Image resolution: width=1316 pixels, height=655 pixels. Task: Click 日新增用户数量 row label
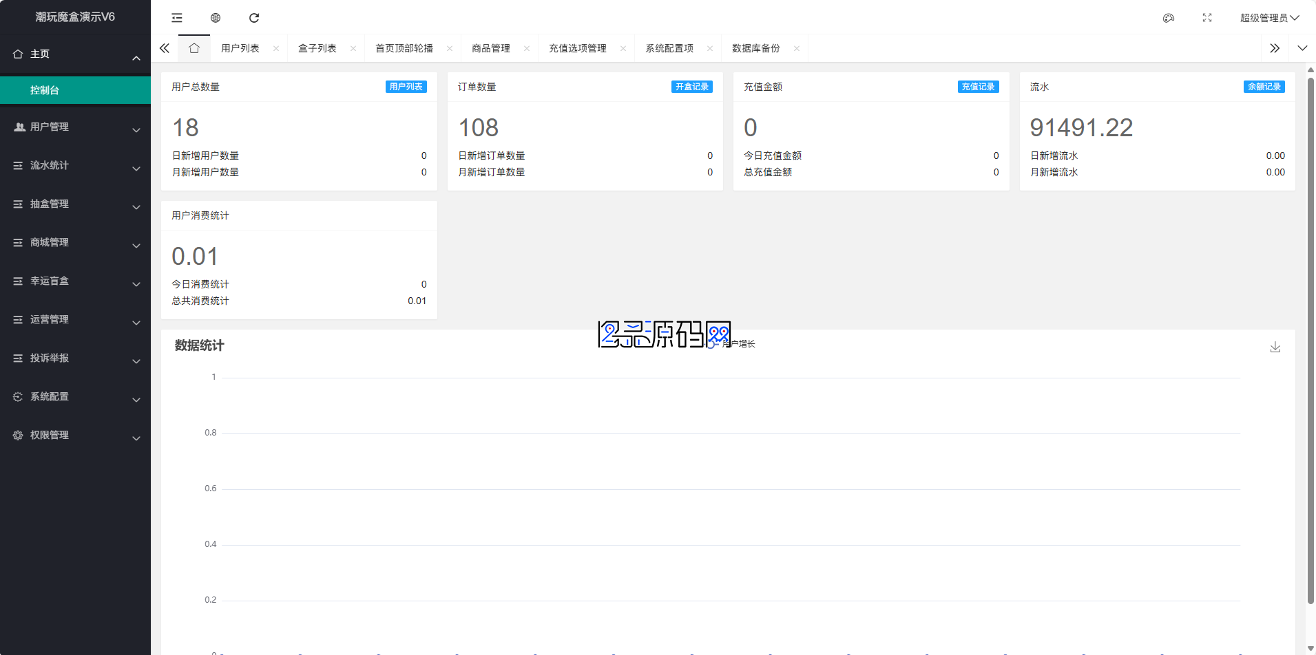[x=205, y=155]
